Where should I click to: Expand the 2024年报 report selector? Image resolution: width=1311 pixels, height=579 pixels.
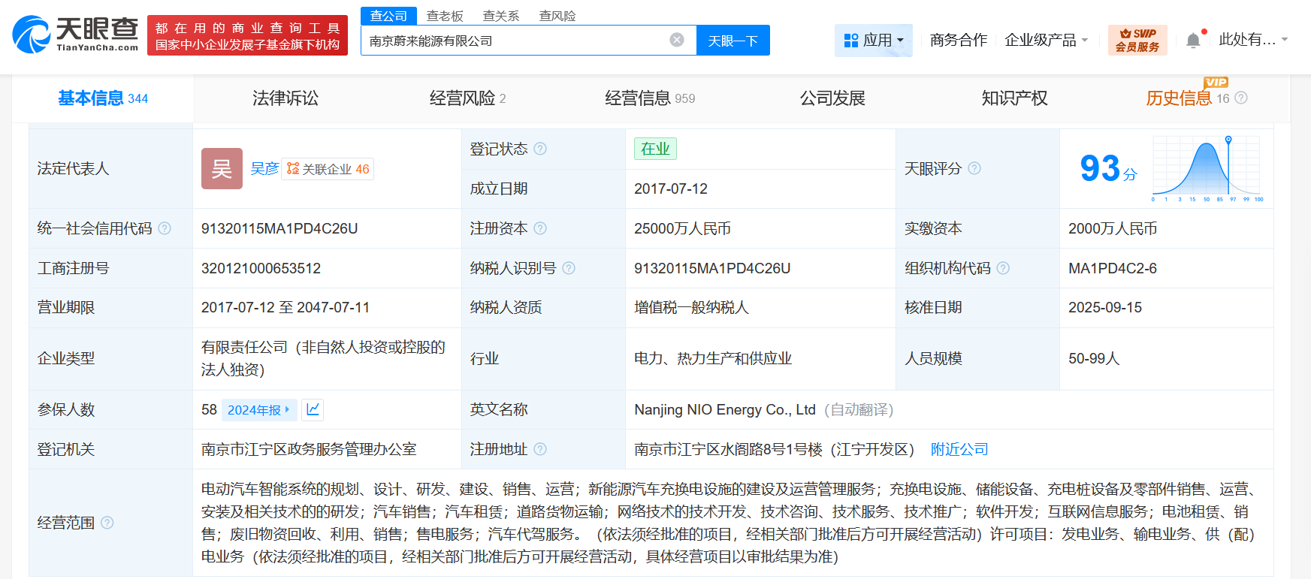259,409
